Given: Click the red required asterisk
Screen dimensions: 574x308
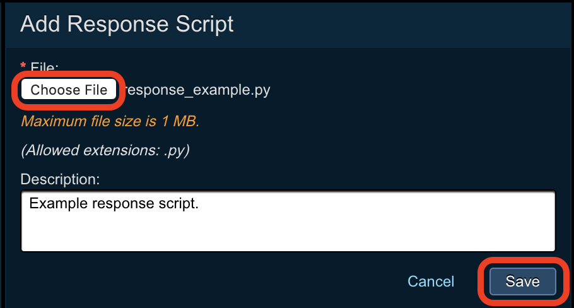Looking at the screenshot, I should [23, 66].
